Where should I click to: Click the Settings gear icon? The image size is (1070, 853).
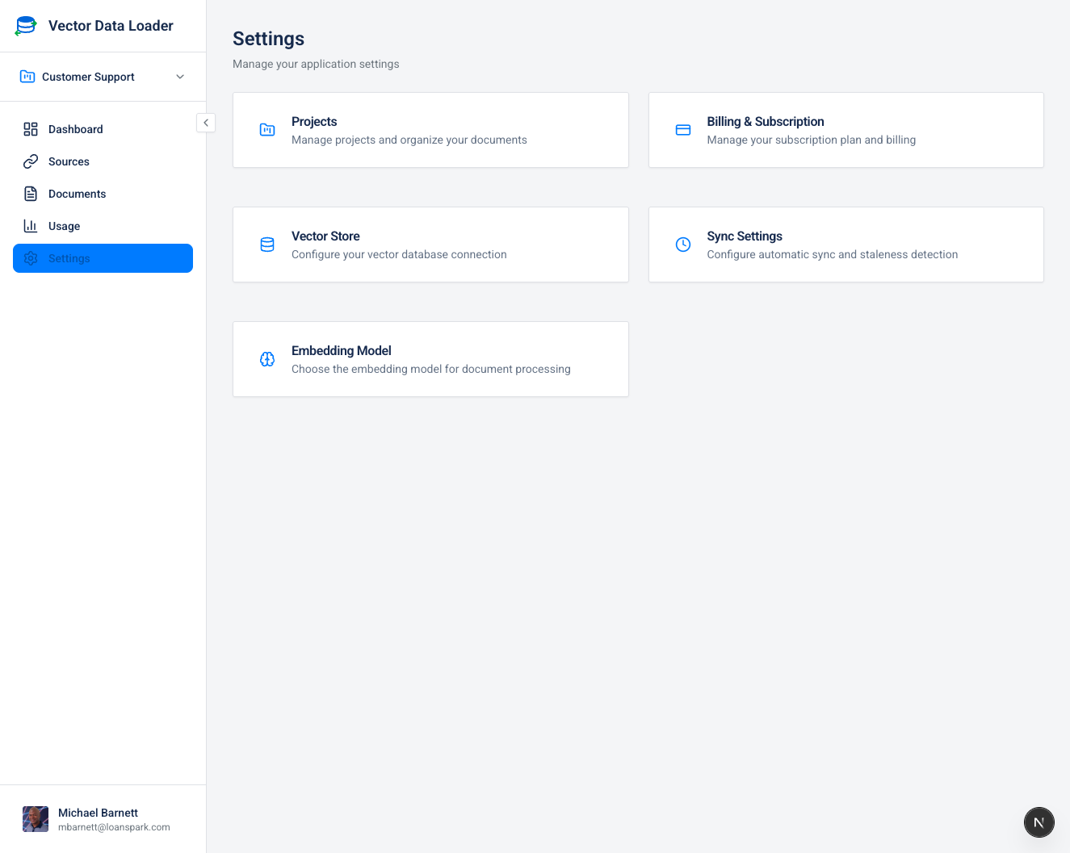(31, 258)
